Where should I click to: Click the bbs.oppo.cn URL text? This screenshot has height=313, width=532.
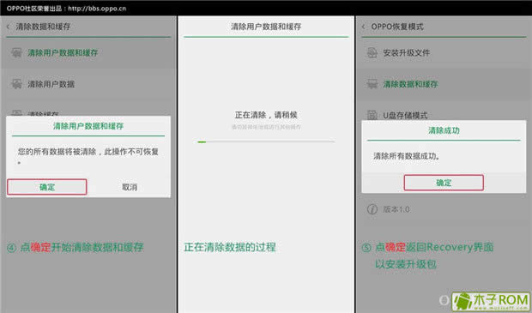97,9
